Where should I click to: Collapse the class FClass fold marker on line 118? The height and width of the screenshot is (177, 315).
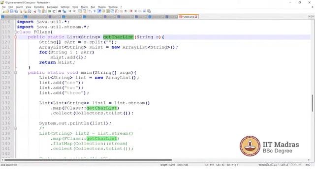click(x=15, y=32)
